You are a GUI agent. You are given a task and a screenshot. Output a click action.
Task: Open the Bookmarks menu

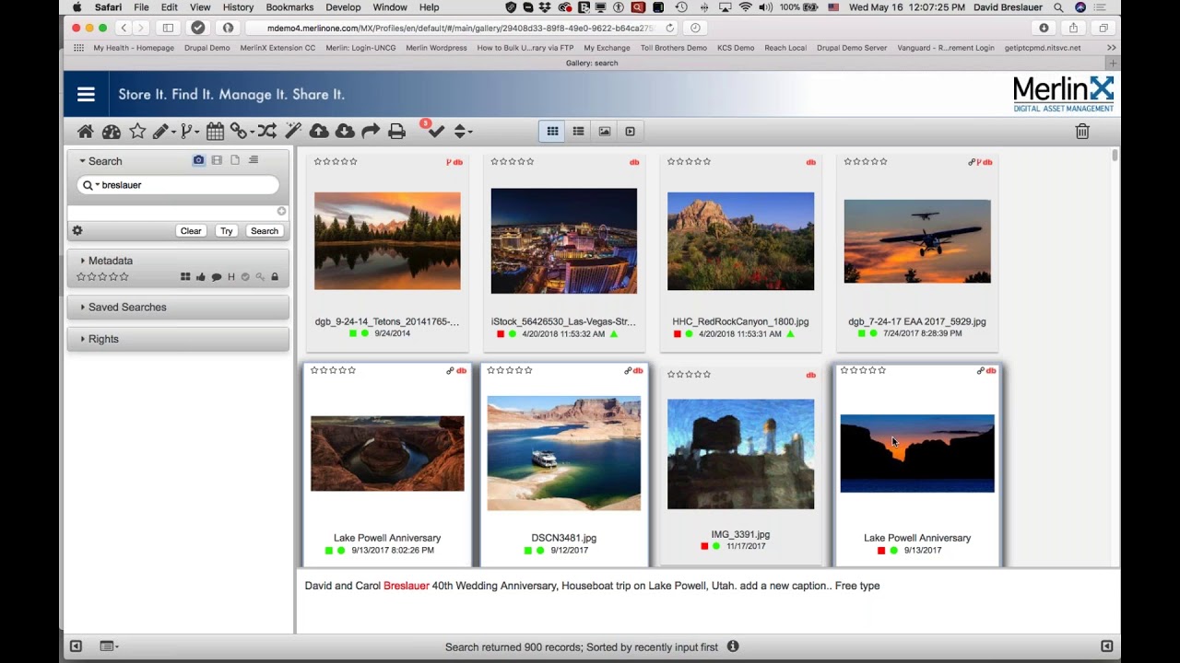(x=289, y=7)
